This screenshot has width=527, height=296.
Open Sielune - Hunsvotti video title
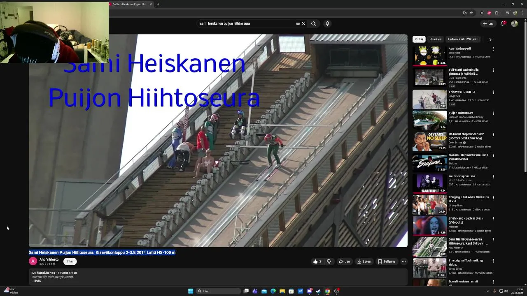pyautogui.click(x=468, y=157)
